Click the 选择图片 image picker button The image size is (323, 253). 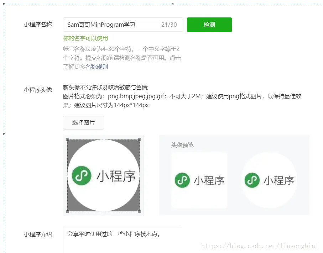point(83,122)
